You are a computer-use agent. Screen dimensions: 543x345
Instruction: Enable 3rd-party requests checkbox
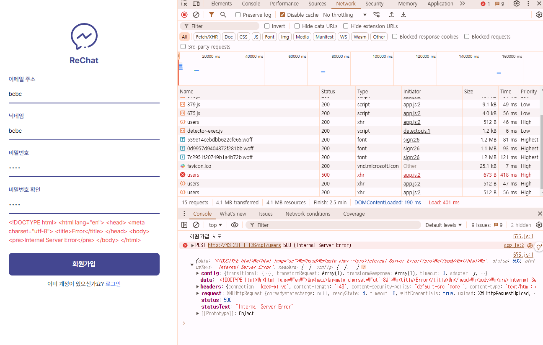coord(183,46)
